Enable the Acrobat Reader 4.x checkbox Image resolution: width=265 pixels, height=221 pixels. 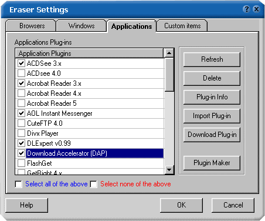point(21,93)
